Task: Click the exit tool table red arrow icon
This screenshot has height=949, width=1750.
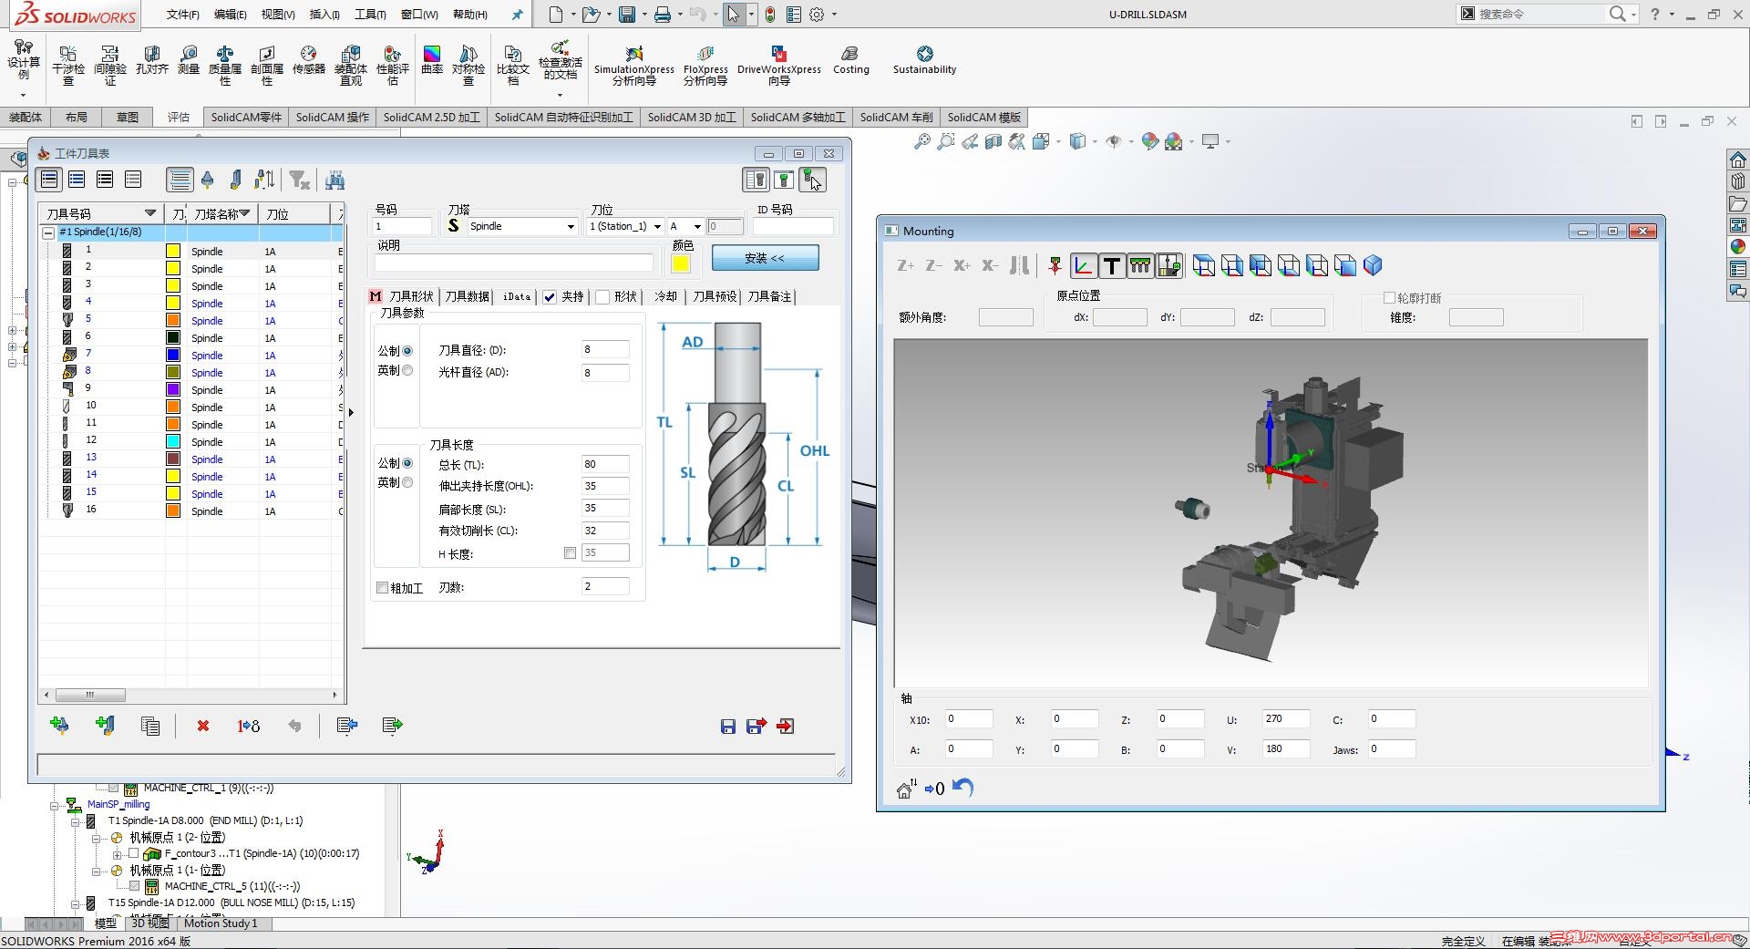Action: (x=786, y=727)
